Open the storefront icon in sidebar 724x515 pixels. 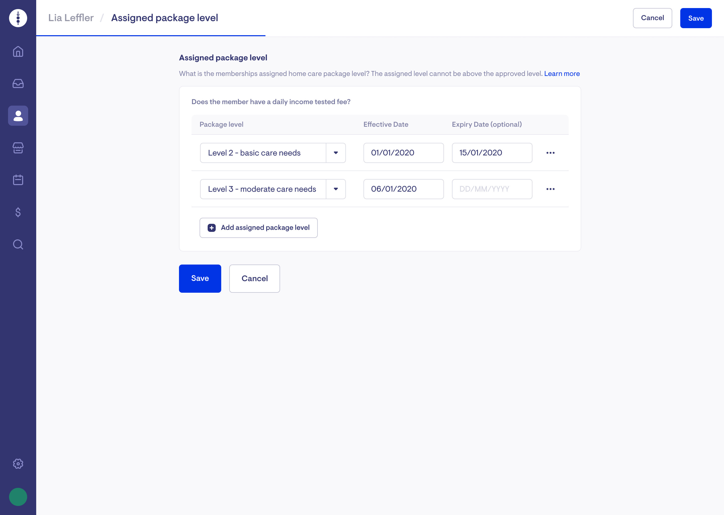(18, 148)
